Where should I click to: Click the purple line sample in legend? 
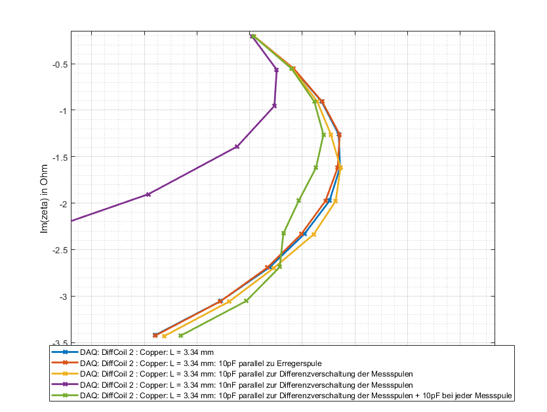click(x=66, y=384)
